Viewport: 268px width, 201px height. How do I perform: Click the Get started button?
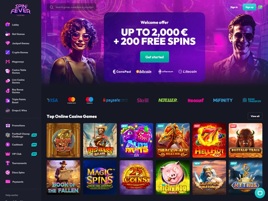tap(154, 57)
